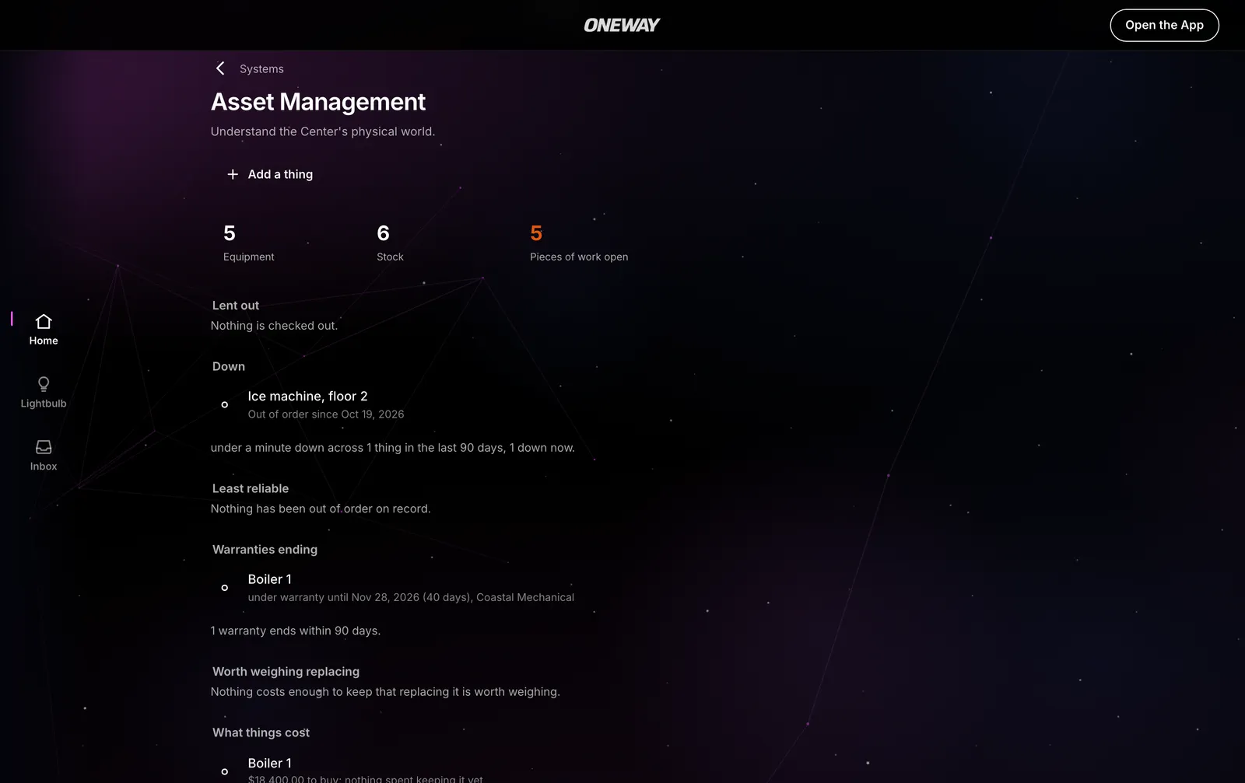The image size is (1245, 783).
Task: Click the Asset Management page title
Action: tap(318, 102)
